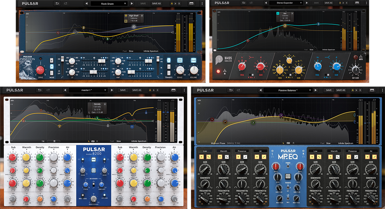
Task: Click SAVE button in MP-EQ header
Action: 329,90
